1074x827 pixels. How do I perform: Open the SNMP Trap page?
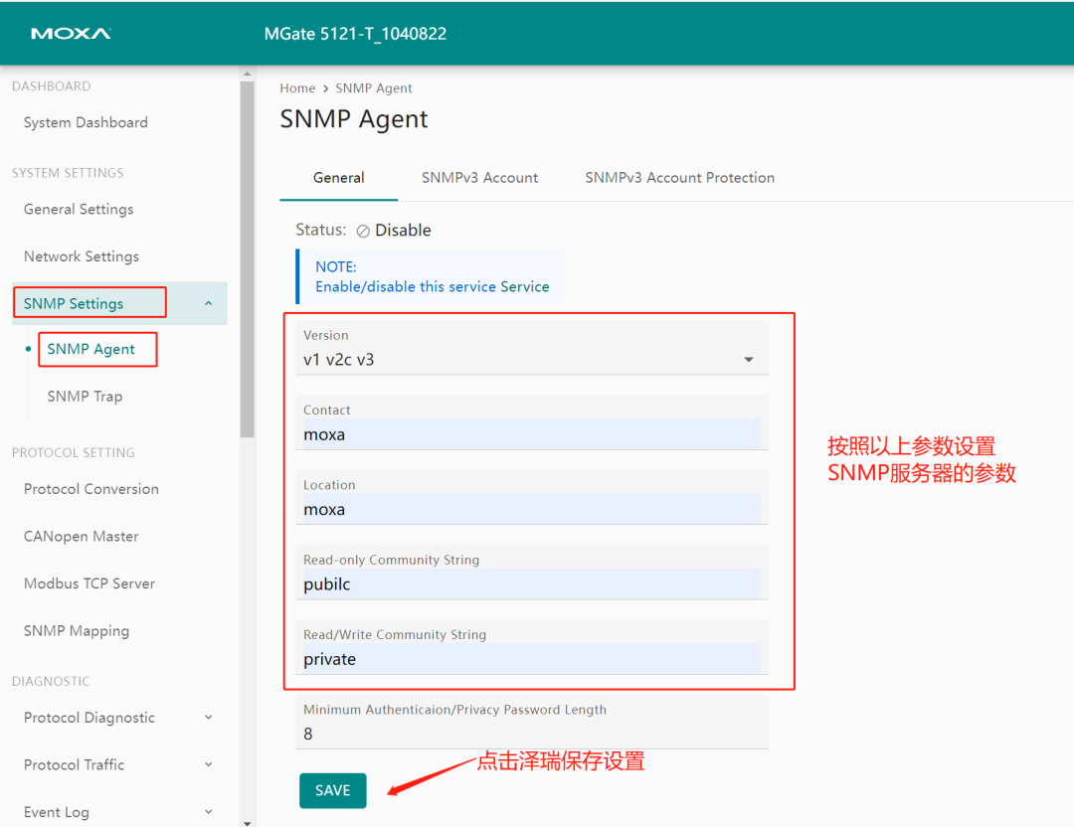[85, 396]
